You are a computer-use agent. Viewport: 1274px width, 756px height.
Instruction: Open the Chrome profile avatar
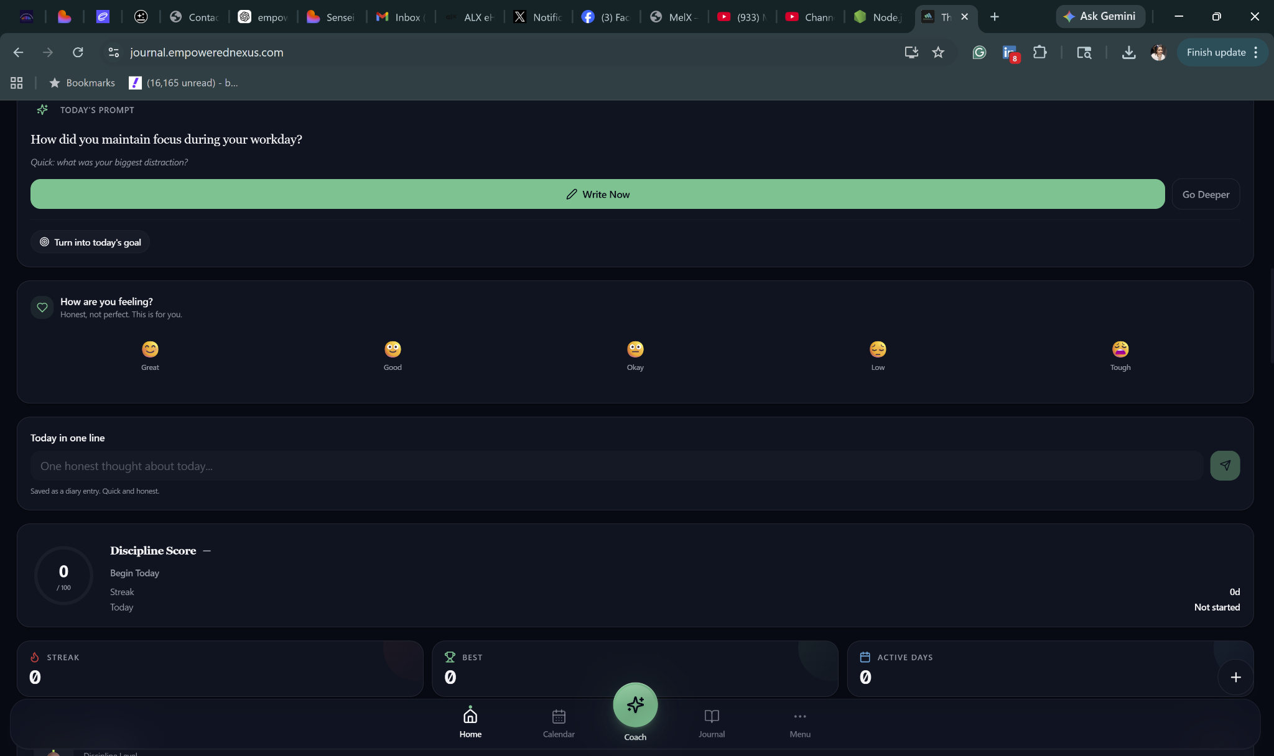(1158, 52)
